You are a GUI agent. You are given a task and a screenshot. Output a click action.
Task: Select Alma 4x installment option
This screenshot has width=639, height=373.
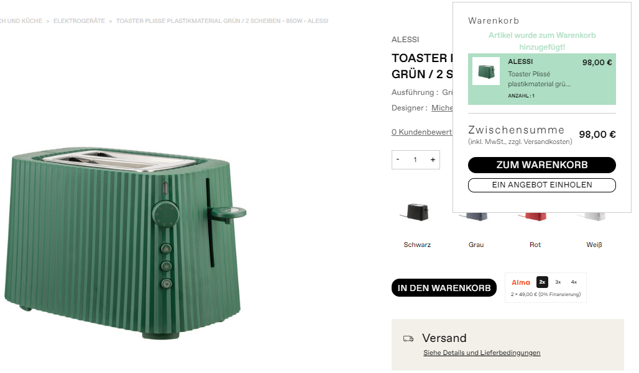tap(574, 282)
